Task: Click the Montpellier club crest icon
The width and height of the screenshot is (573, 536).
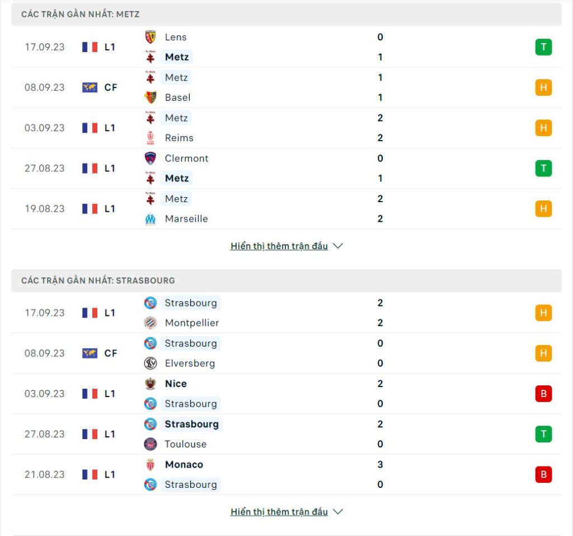Action: tap(150, 323)
